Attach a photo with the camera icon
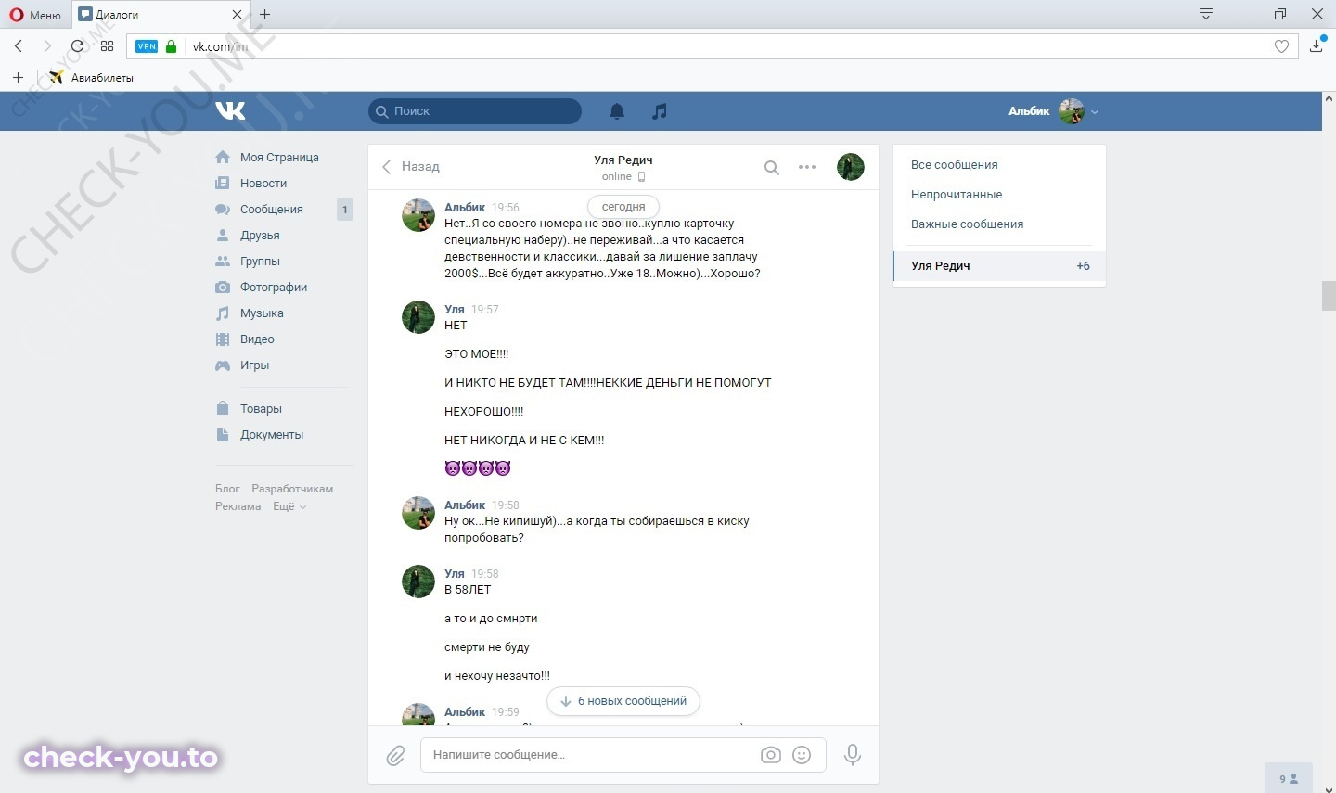 click(x=771, y=755)
